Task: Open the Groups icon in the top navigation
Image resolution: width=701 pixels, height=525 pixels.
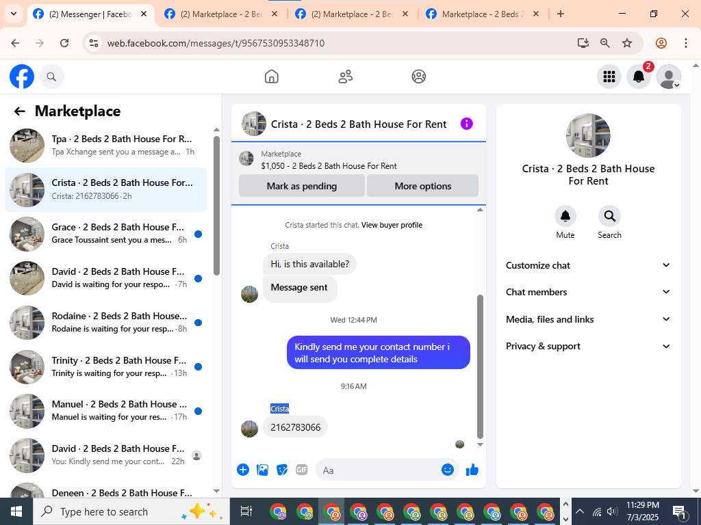Action: point(418,77)
